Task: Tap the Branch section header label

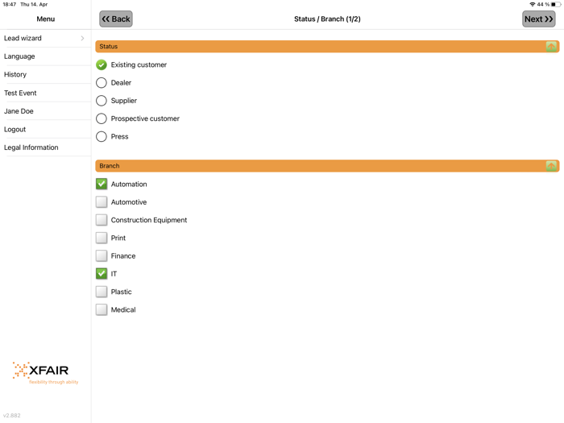Action: click(x=110, y=166)
